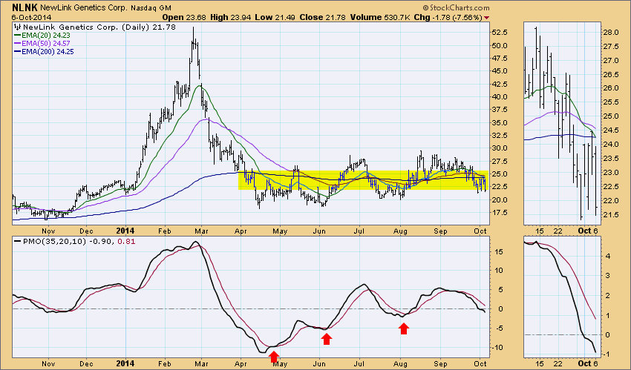Click the red 0.81 PMO signal value
Screen dimensions: 631x370
pyautogui.click(x=127, y=242)
